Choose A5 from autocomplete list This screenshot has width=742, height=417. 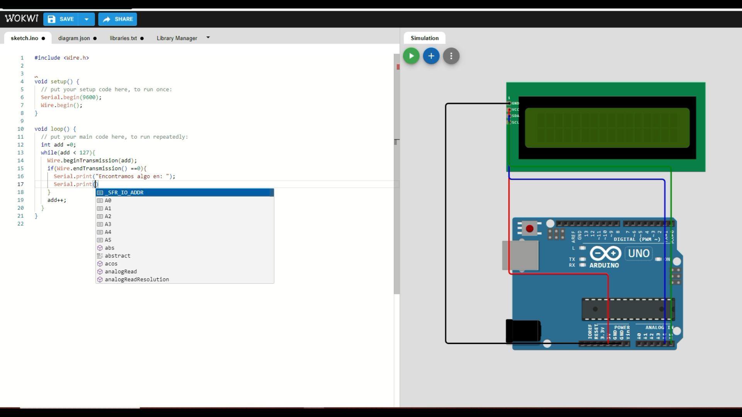point(185,240)
